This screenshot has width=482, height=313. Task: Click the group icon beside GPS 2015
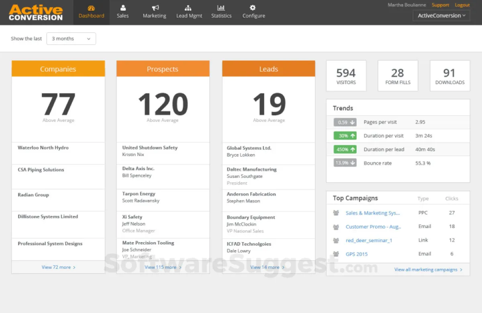(x=336, y=254)
